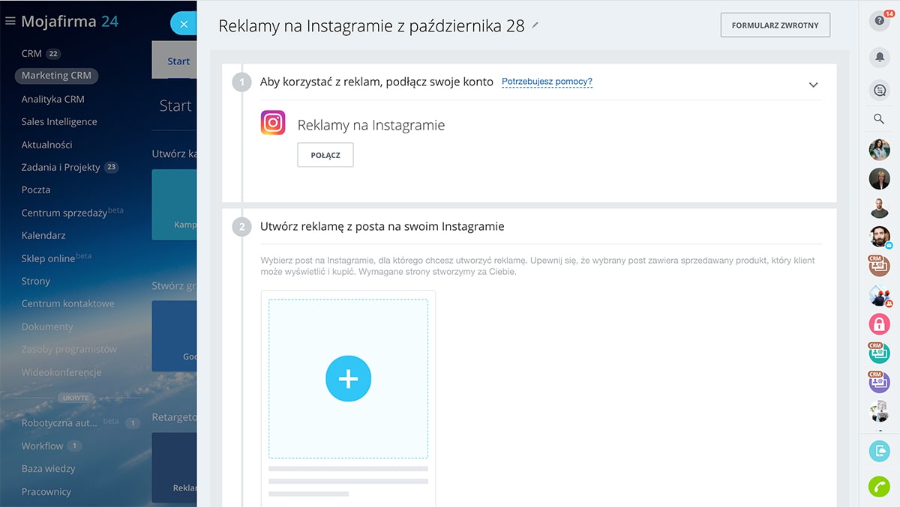
Task: Switch to the Start tab
Action: coord(178,61)
